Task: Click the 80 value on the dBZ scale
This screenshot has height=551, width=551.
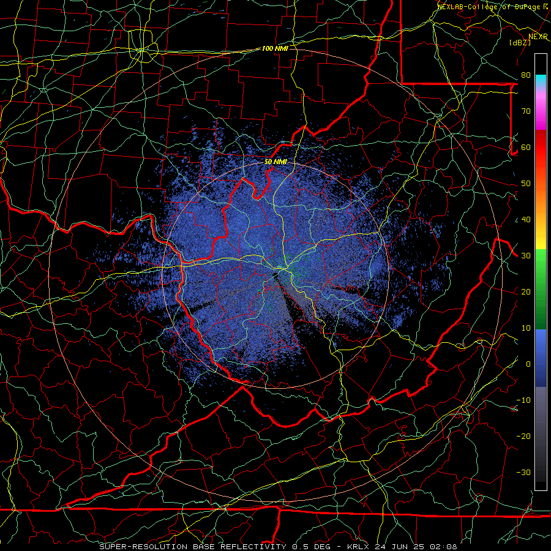Action: (526, 75)
